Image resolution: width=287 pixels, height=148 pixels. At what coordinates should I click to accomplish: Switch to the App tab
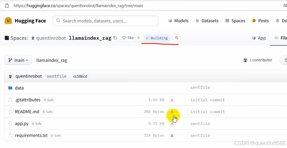pyautogui.click(x=259, y=38)
